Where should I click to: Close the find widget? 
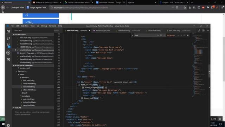click(188, 35)
